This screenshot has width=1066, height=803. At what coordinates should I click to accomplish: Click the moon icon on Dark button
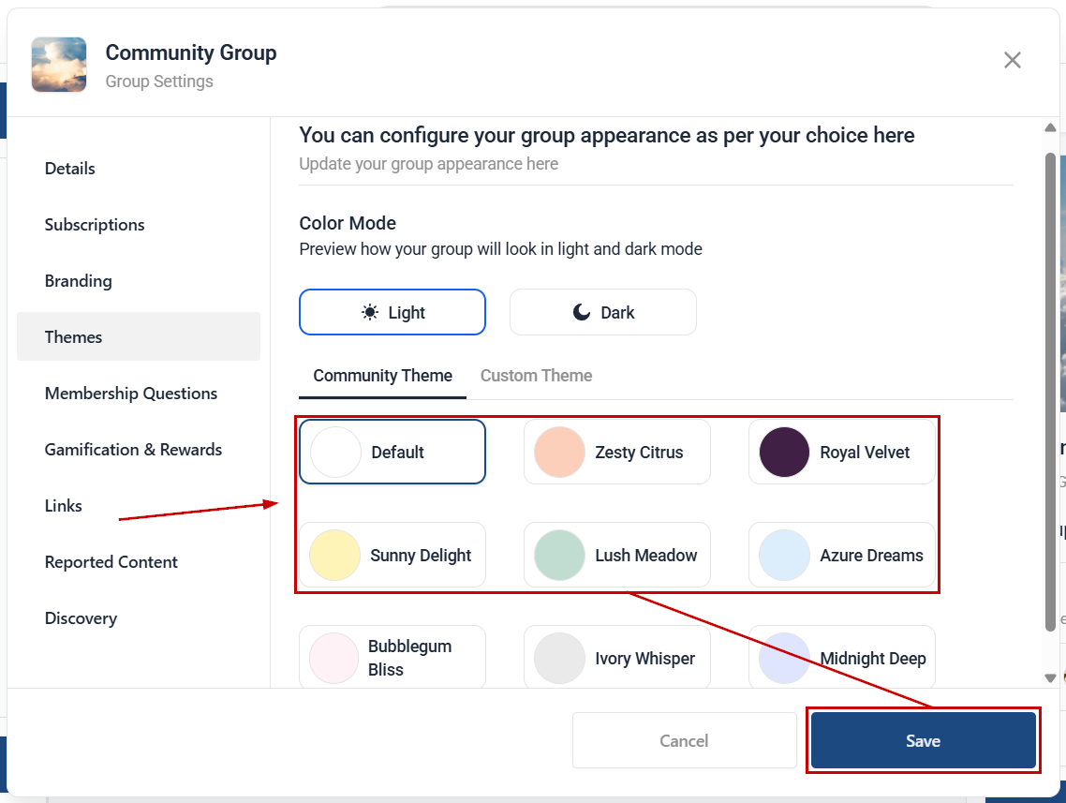[x=582, y=312]
